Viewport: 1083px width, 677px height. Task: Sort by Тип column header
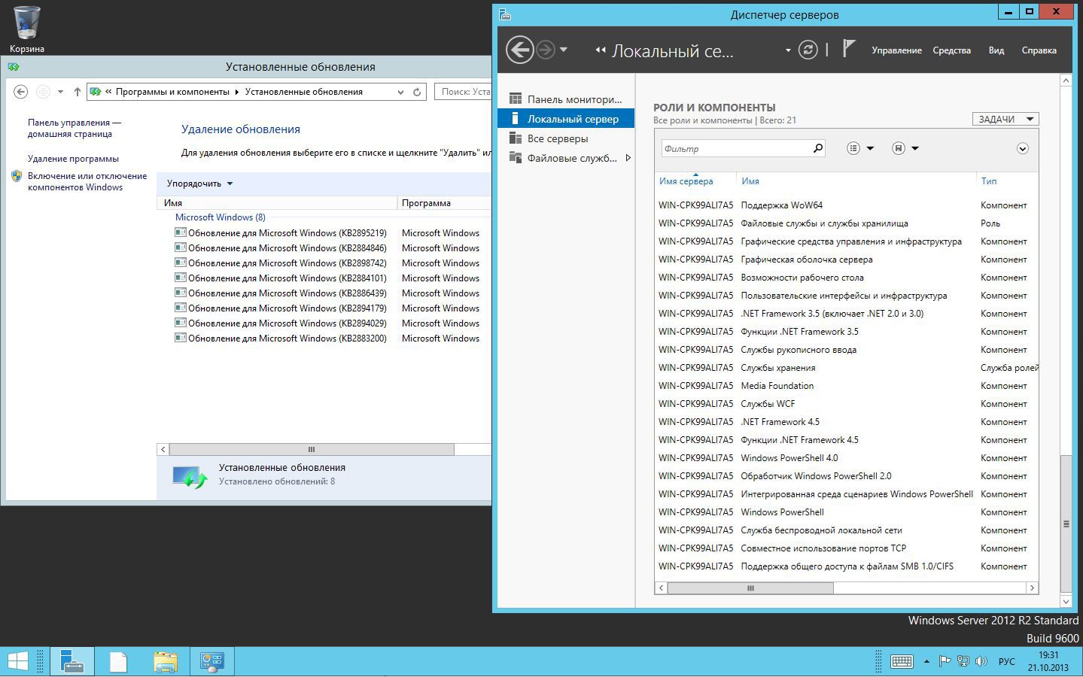pos(988,181)
